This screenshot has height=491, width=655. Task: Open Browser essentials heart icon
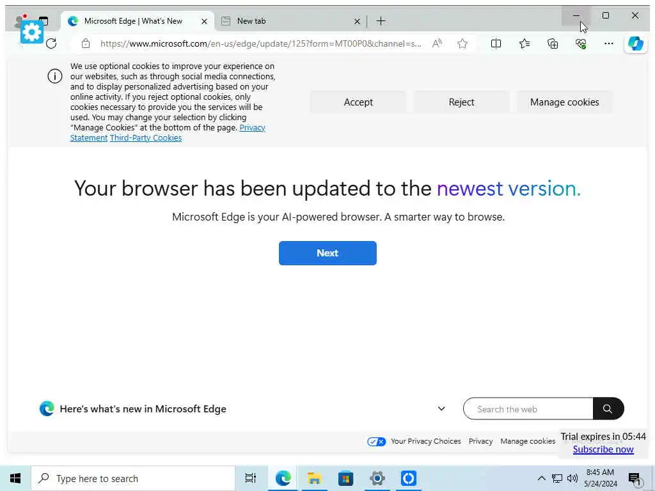581,43
